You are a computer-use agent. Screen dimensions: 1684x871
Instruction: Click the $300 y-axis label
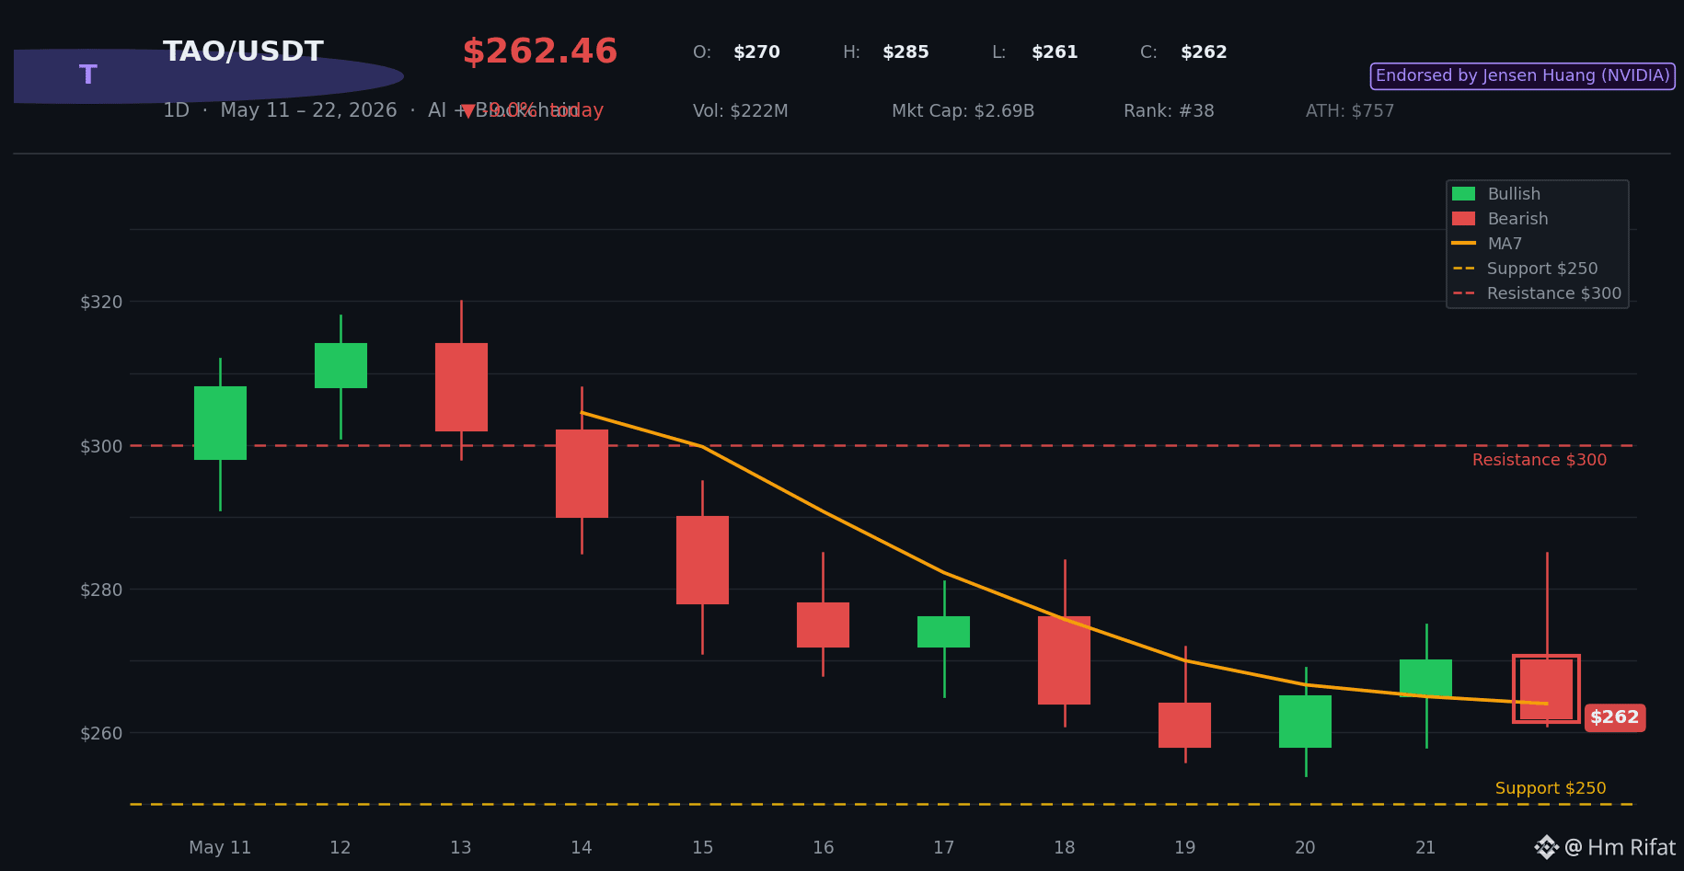coord(101,446)
